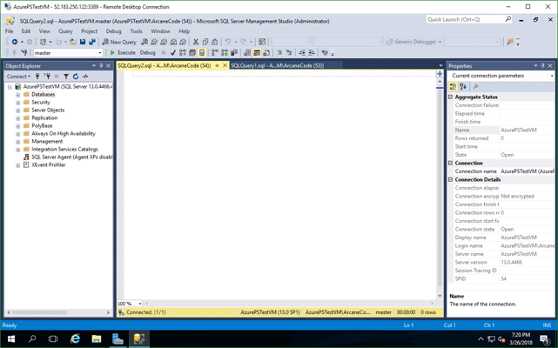
Task: Click the Save All icon in toolbar
Action: click(92, 42)
